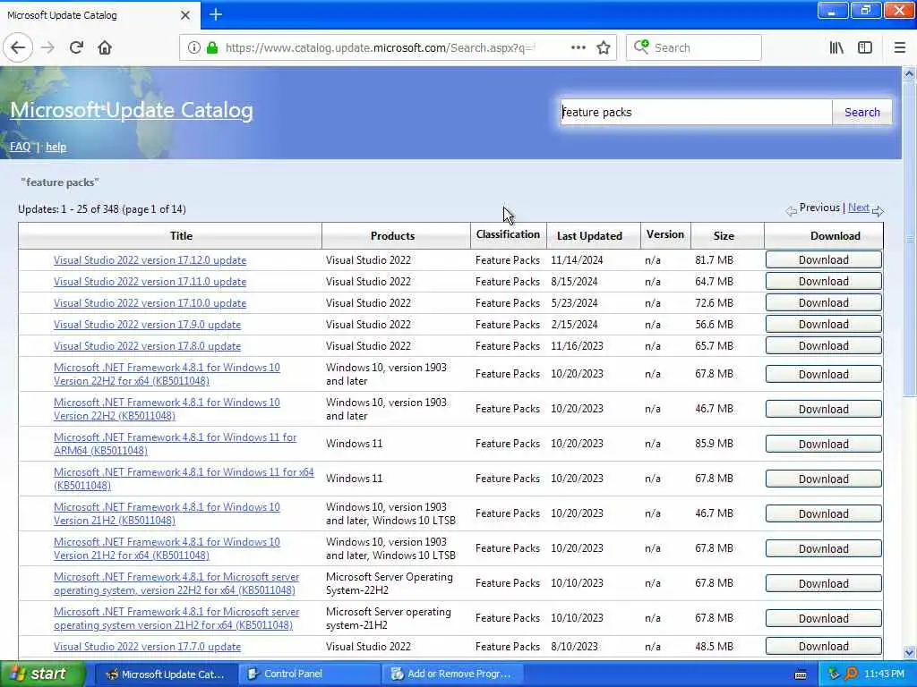Click the Next page arrow icon
This screenshot has width=917, height=687.
pos(878,211)
